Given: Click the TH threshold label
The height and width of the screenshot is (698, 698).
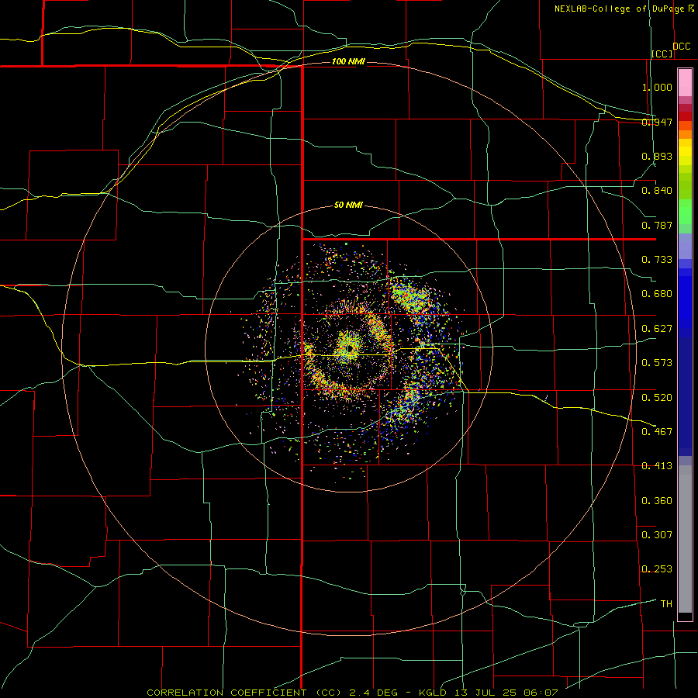Looking at the screenshot, I should click(666, 603).
